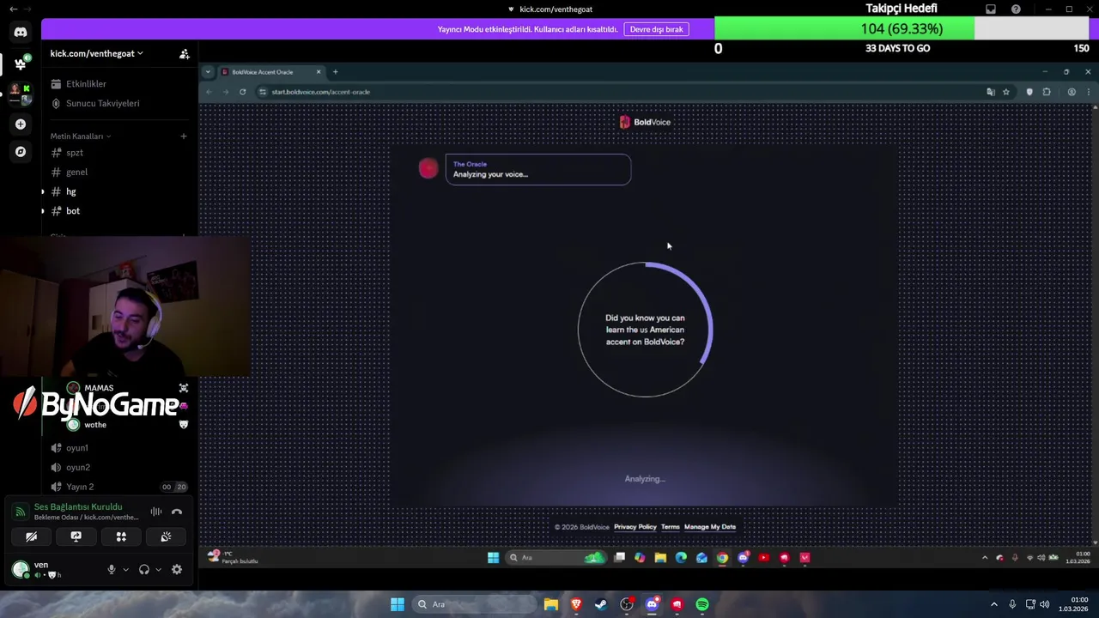Open Spotify from the outer taskbar

tap(702, 604)
